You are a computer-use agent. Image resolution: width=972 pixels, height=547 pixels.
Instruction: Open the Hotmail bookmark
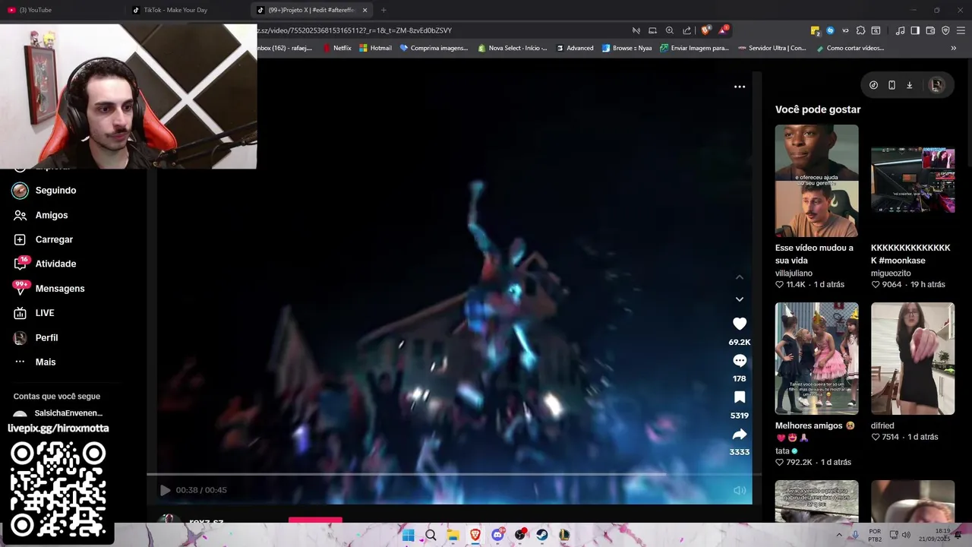coord(375,48)
